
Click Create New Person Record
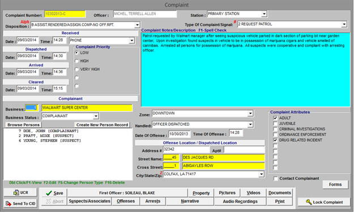[102, 125]
